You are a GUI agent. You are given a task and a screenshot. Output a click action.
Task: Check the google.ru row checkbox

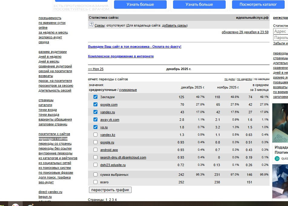(95, 142)
